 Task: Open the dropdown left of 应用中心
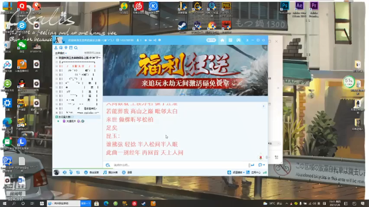pyautogui.click(x=243, y=172)
